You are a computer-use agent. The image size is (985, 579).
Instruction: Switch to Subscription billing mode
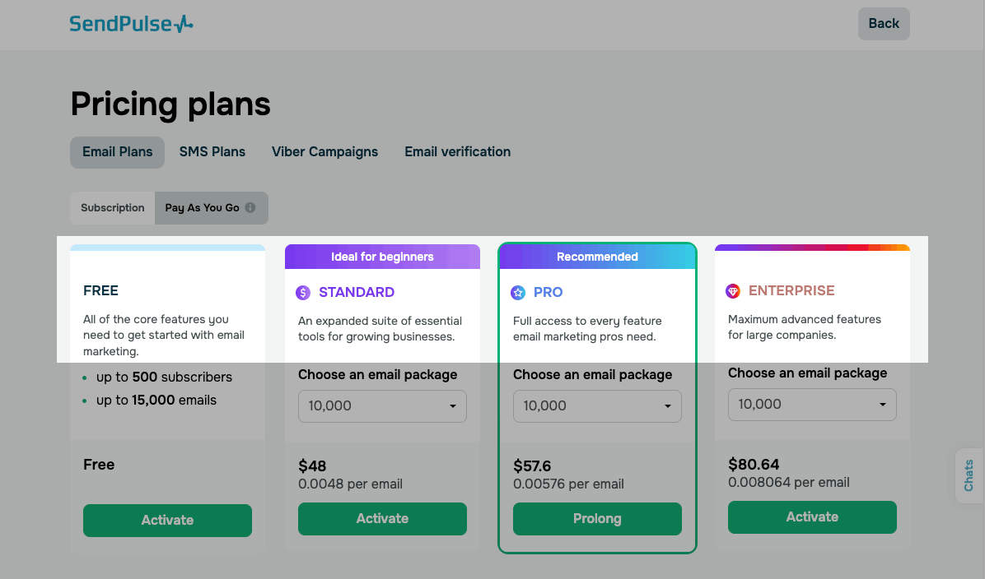113,208
